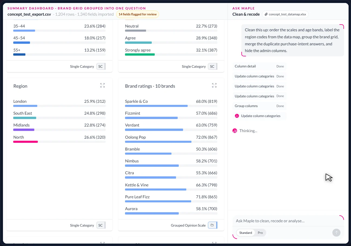The width and height of the screenshot is (351, 246).
Task: Open the 14 fields flagged for review badge
Action: 138,14
